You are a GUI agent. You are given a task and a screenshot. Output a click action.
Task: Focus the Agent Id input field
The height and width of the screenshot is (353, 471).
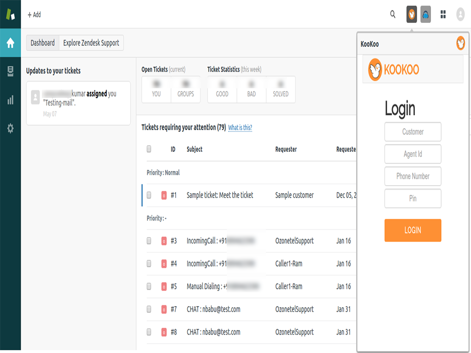[x=413, y=154]
